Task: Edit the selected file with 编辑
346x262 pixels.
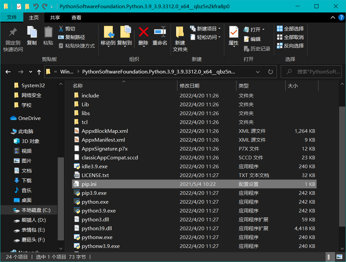Action: tap(252, 39)
